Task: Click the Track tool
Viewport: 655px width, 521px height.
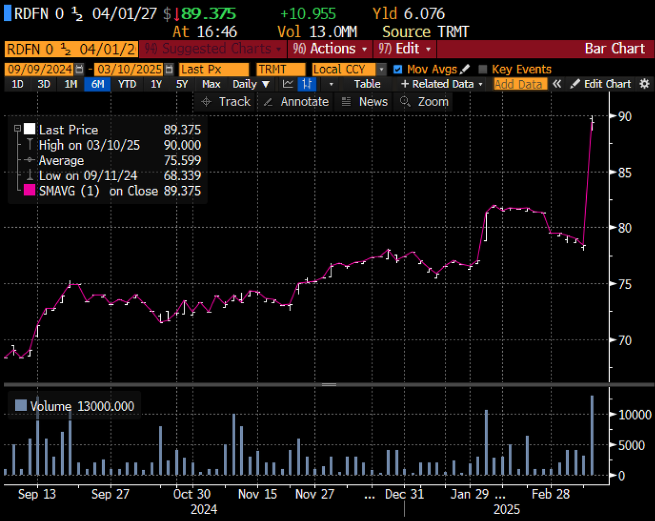Action: pyautogui.click(x=226, y=102)
